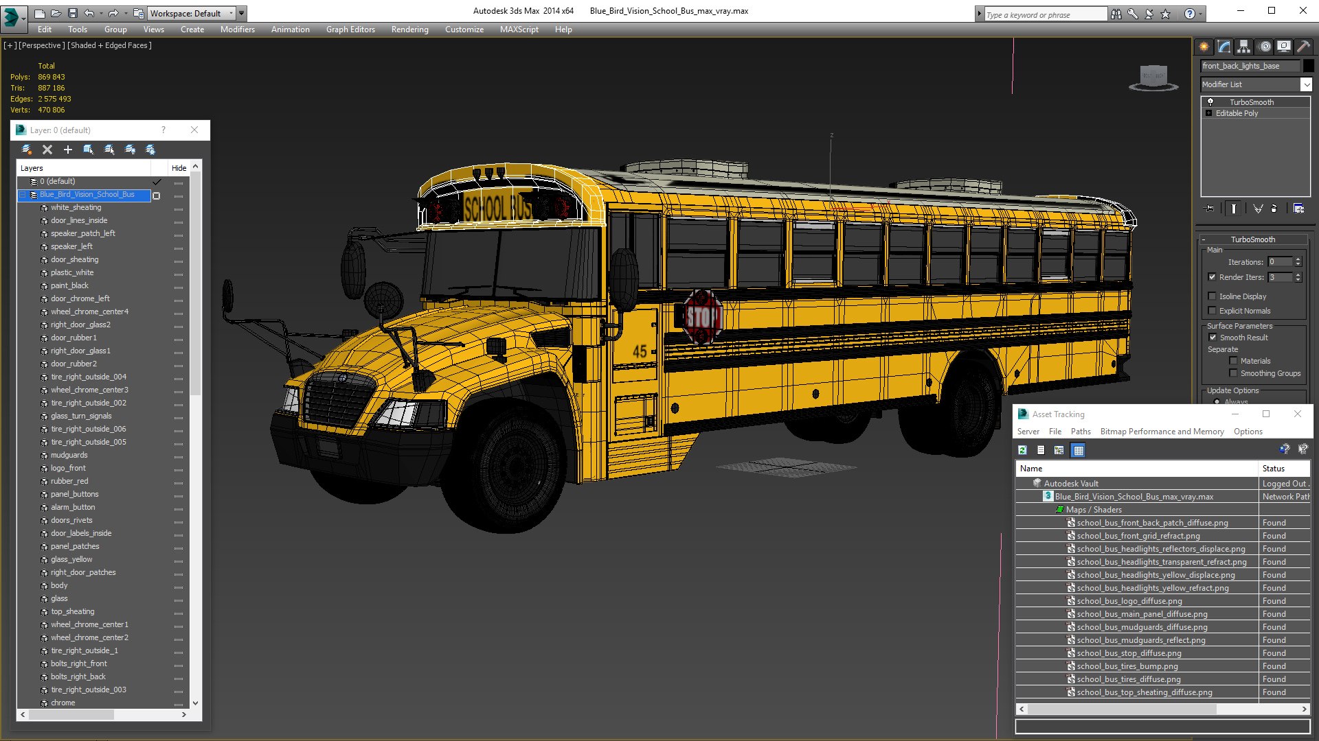Toggle Show End Result icon

tap(1234, 209)
